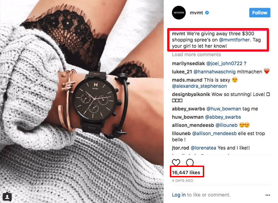Open the @hannahwaschnig mention
Screen dimensions: 278x203
click(215, 72)
